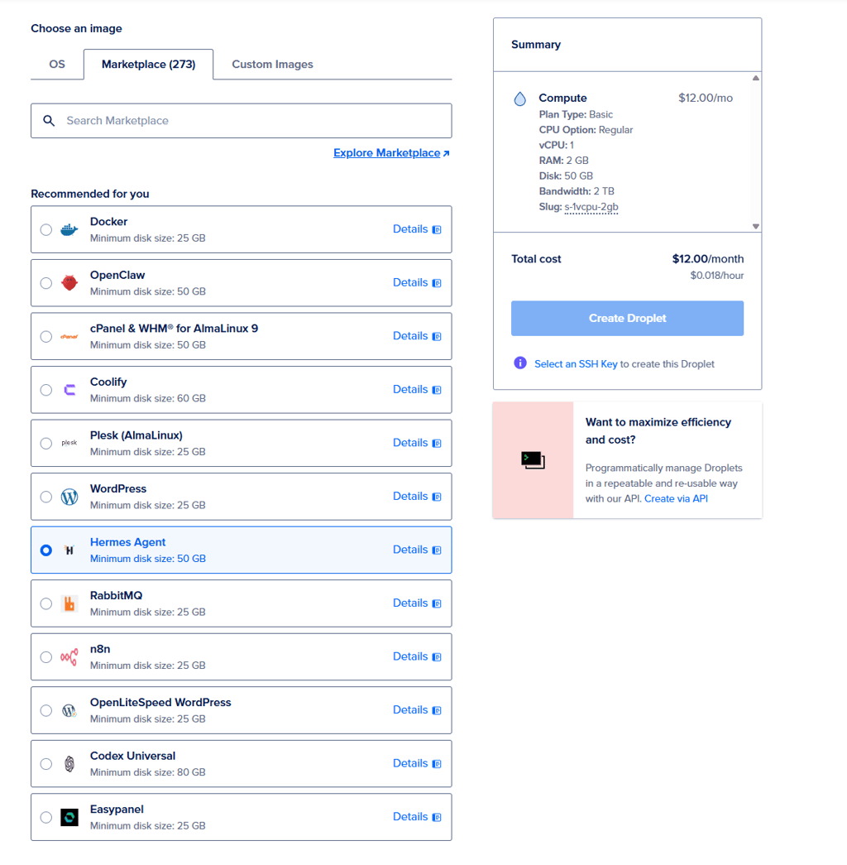
Task: Click the details panel icon for Hermes Agent
Action: click(x=437, y=550)
